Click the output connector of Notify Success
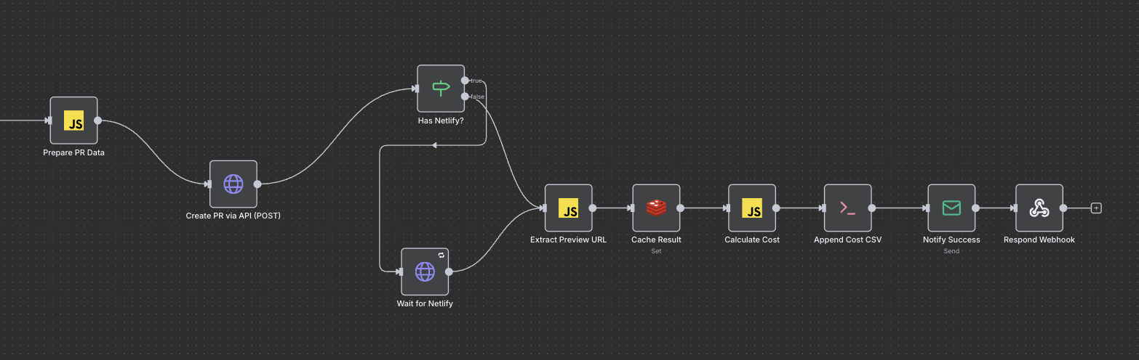The width and height of the screenshot is (1139, 360). [x=975, y=208]
